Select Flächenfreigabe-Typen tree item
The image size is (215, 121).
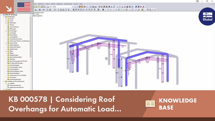click(x=16, y=71)
